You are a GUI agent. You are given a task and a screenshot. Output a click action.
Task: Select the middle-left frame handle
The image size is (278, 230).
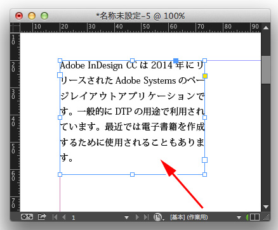coord(60,117)
